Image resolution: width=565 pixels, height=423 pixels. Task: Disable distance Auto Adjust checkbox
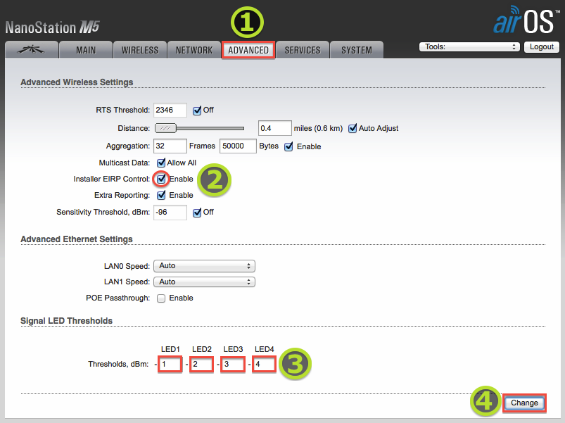tap(353, 129)
